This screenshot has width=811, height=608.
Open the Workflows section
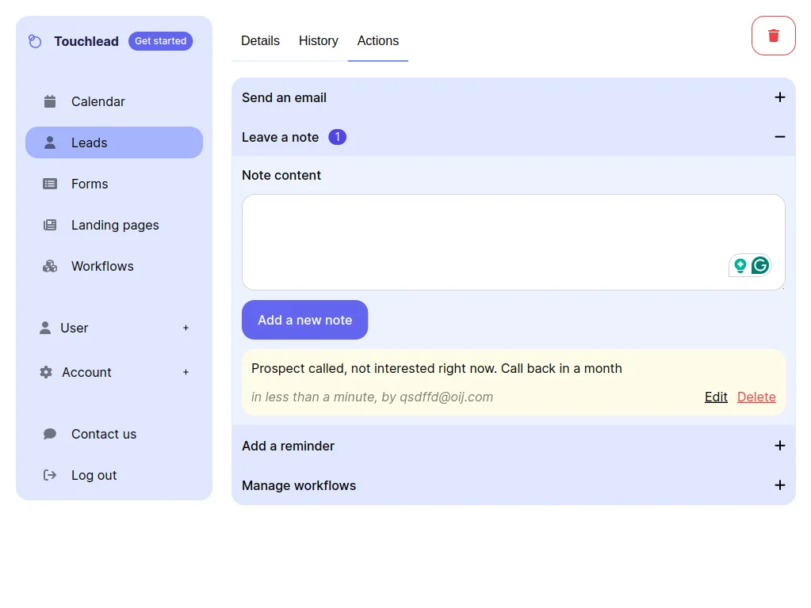coord(101,266)
